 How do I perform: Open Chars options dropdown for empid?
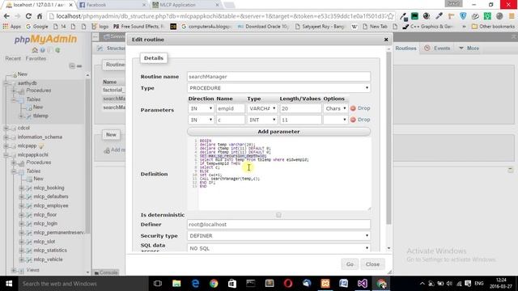coord(335,108)
